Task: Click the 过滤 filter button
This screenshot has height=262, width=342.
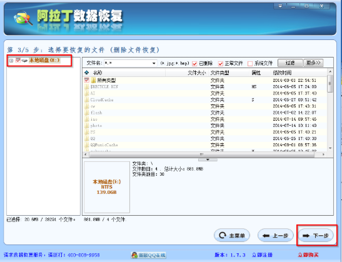Action: tap(290, 63)
